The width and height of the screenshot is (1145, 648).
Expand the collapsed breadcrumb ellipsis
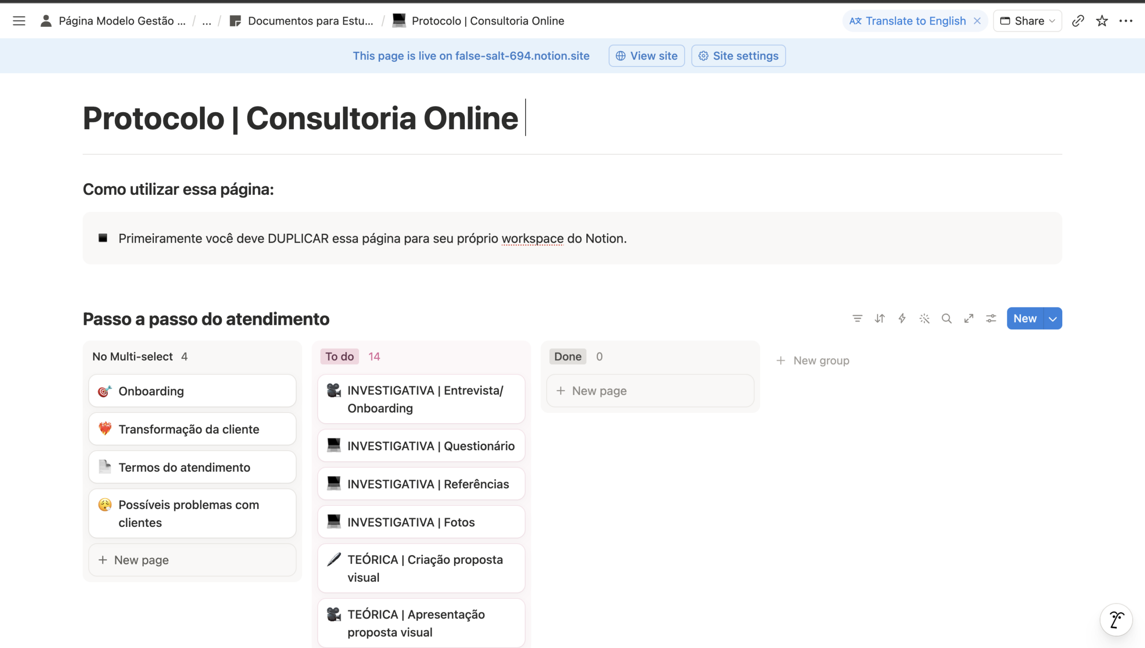click(x=206, y=21)
